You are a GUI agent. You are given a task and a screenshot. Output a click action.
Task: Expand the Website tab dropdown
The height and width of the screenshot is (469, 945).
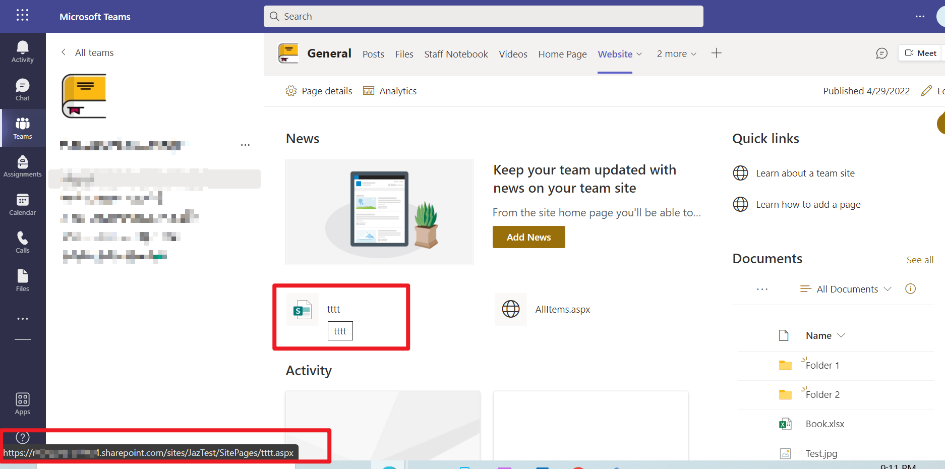pos(639,54)
